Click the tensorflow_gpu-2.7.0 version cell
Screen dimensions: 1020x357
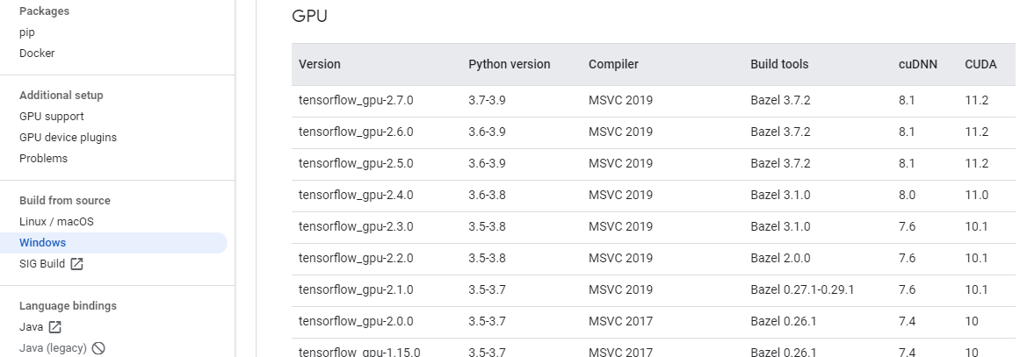tap(356, 101)
